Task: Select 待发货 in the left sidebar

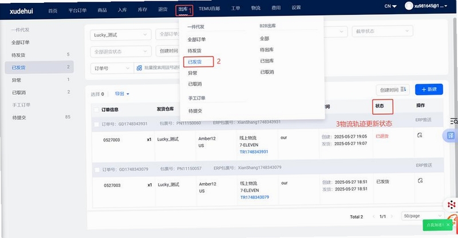Action: pos(18,55)
